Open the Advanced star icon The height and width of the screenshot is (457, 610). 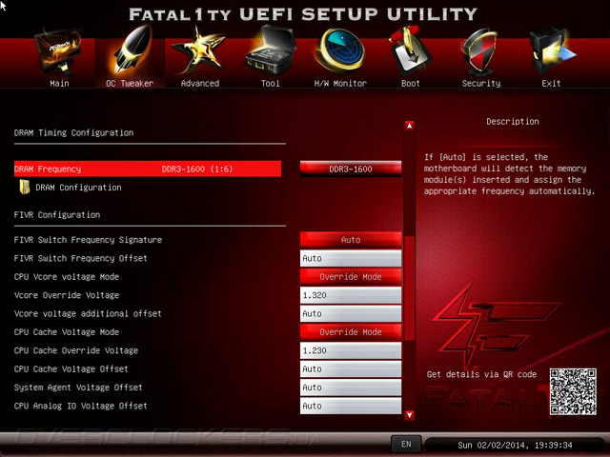point(199,51)
